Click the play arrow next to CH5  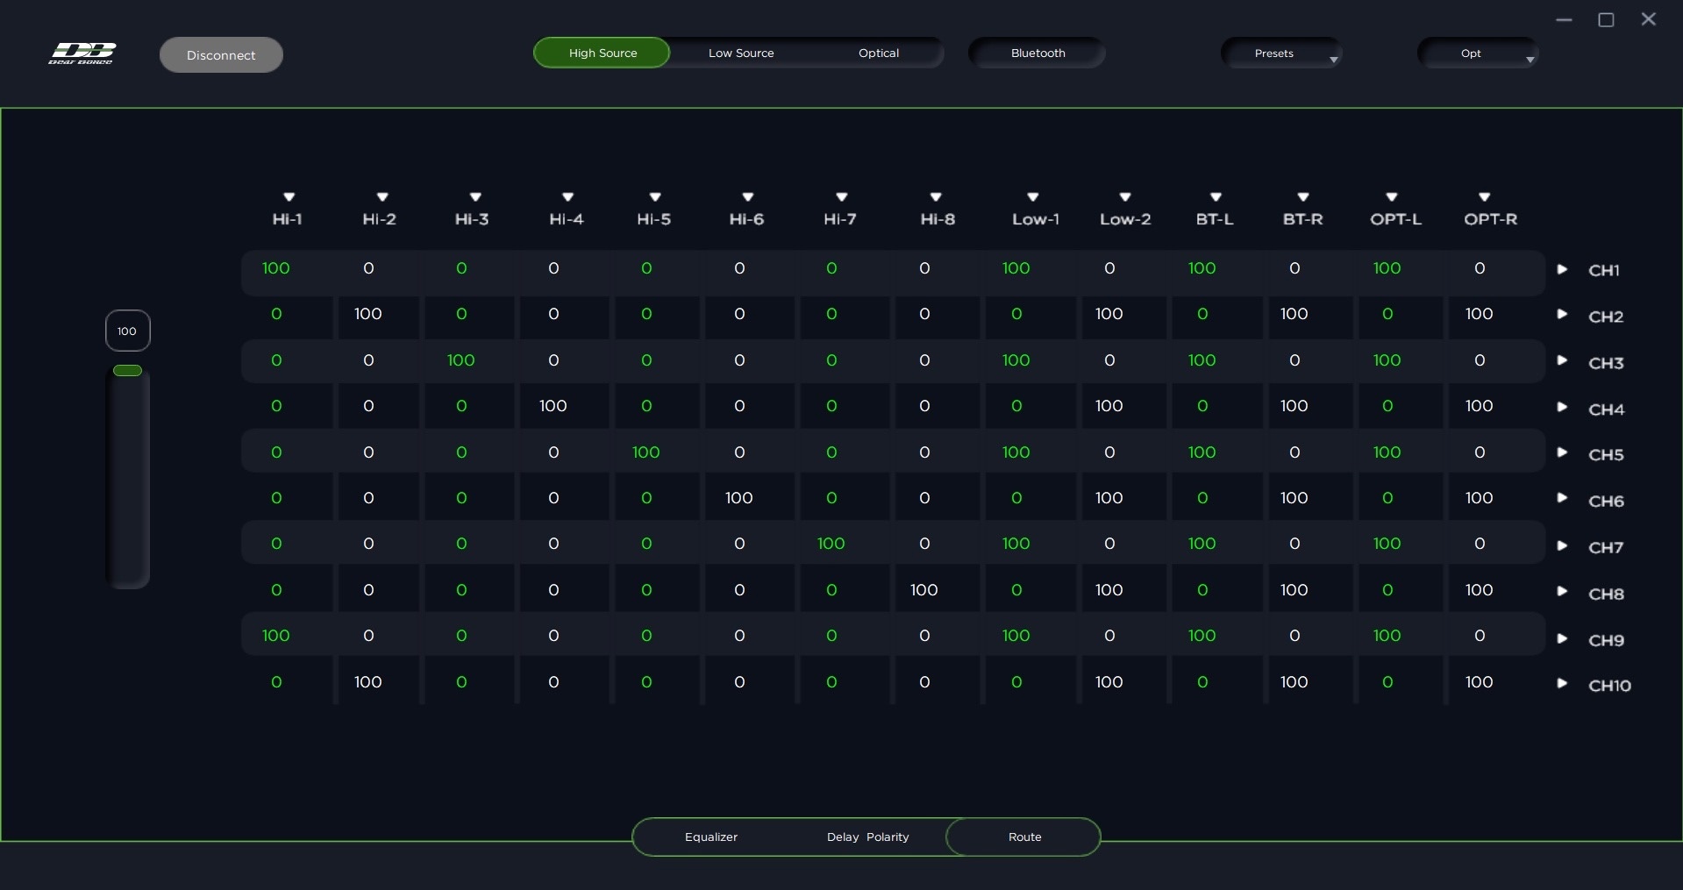coord(1562,452)
